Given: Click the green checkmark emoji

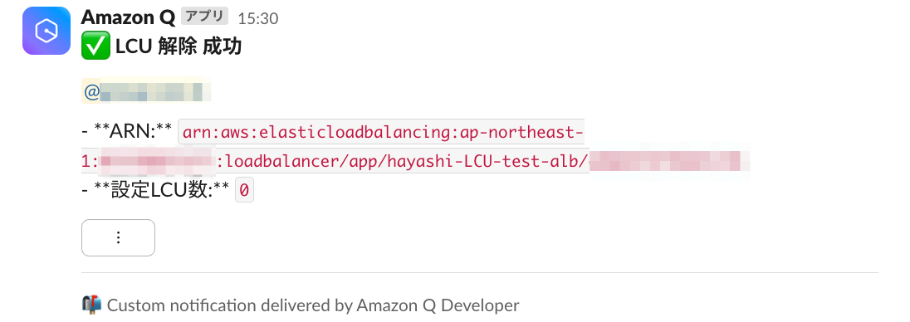Looking at the screenshot, I should tap(95, 47).
